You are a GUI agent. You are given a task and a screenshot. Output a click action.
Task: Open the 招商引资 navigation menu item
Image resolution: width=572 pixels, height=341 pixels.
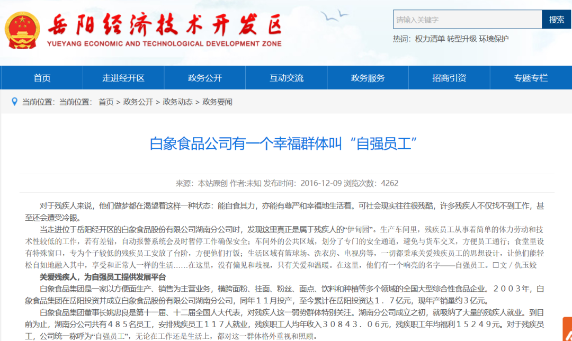point(449,78)
